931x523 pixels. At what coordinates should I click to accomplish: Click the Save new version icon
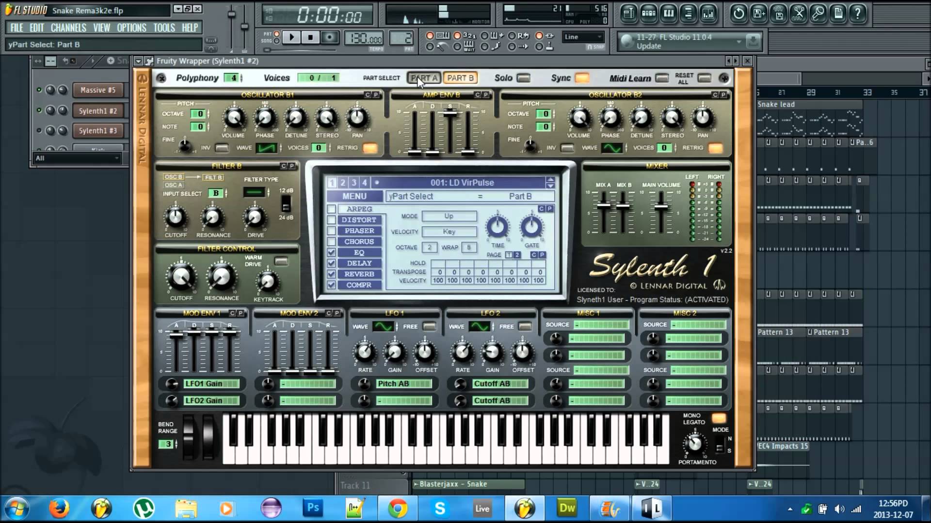coord(758,14)
